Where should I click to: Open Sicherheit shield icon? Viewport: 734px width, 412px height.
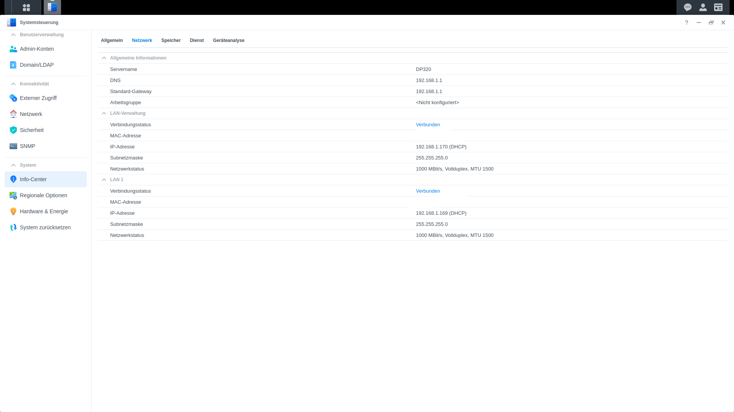click(x=13, y=130)
